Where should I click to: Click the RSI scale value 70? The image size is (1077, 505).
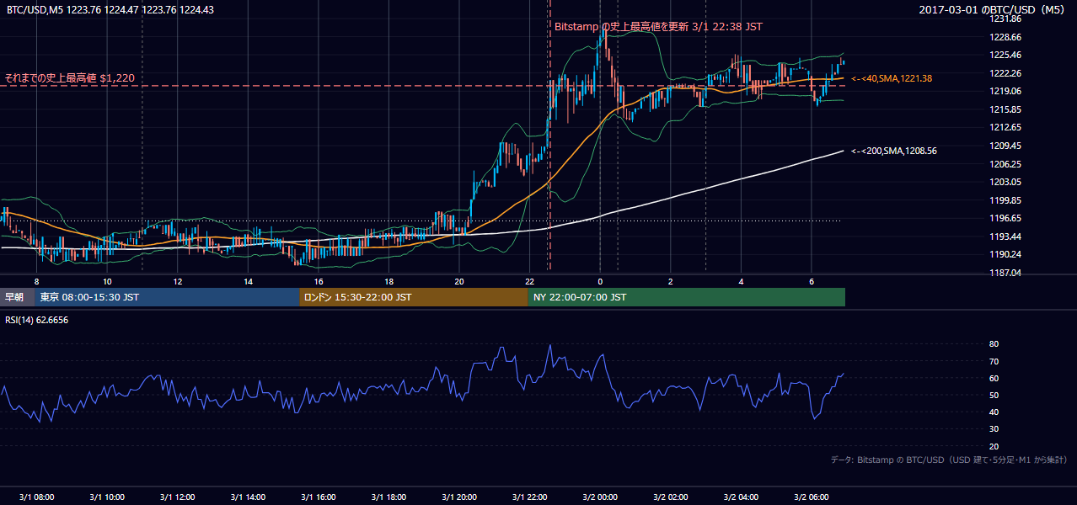pos(994,362)
